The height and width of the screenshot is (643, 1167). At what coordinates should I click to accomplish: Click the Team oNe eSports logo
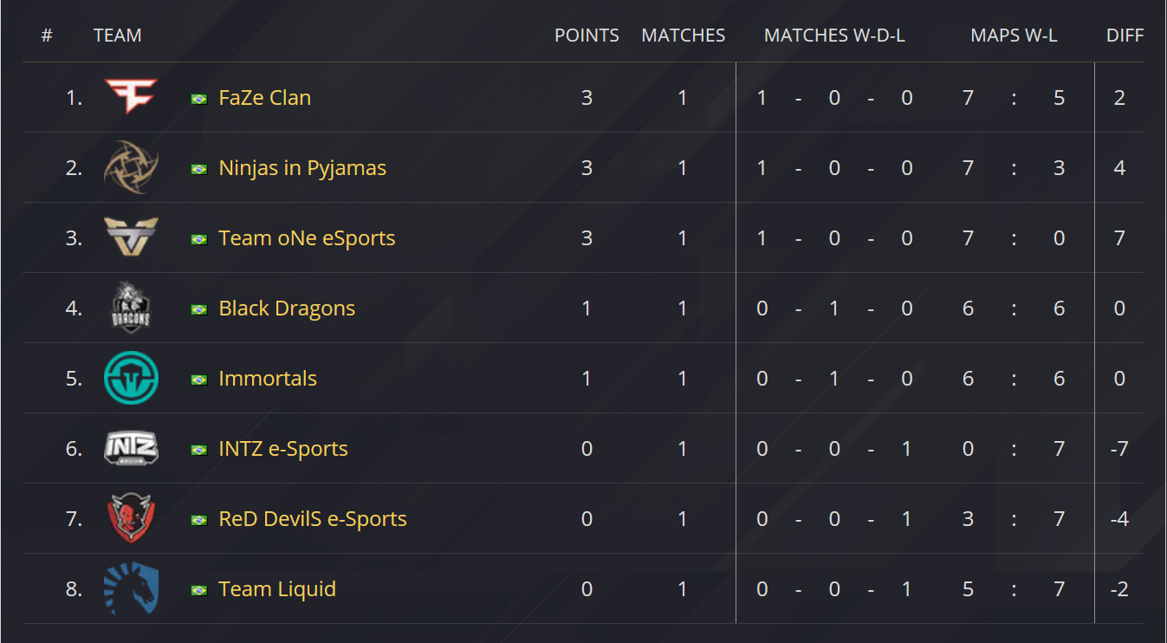(x=131, y=237)
